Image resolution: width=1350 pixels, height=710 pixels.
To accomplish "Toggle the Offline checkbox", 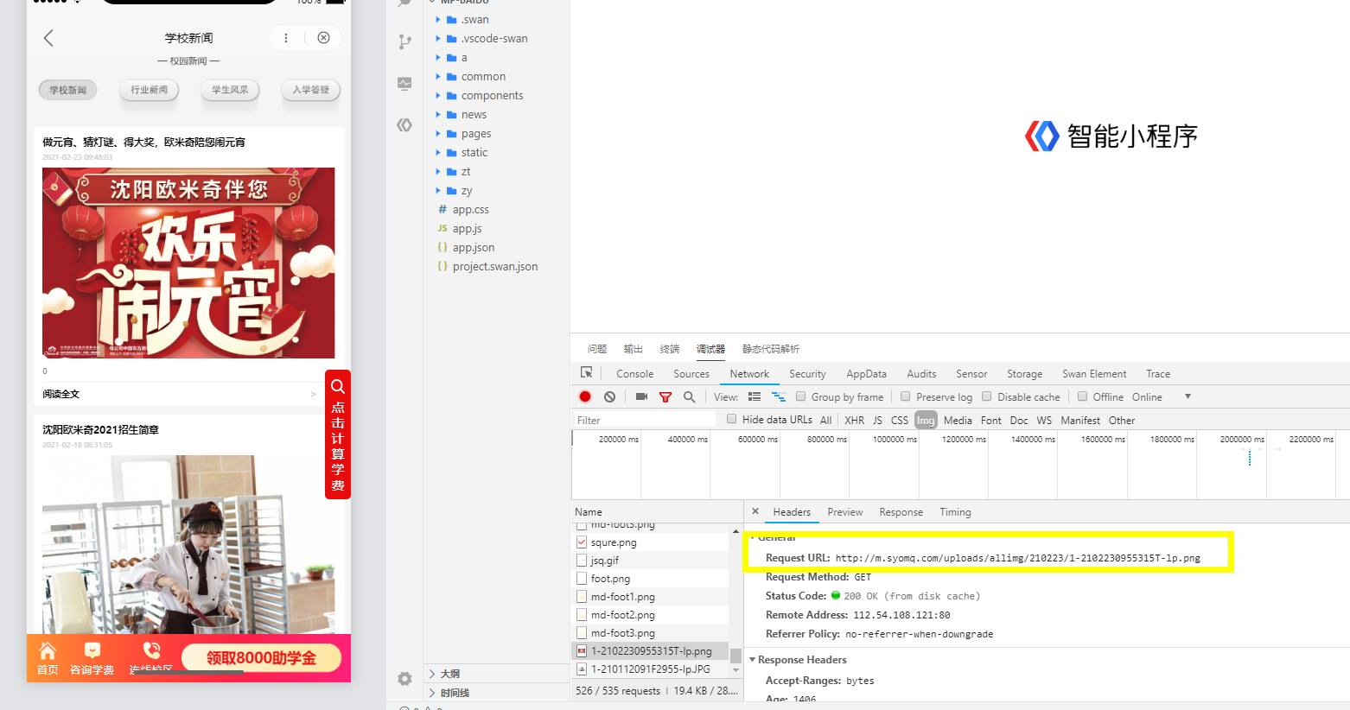I will point(1082,396).
